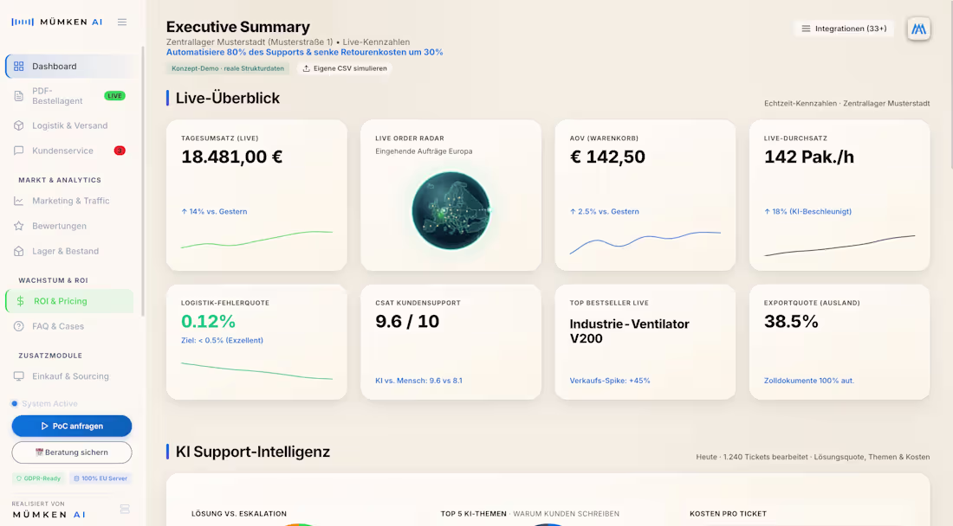Click 'KI vs. Mensch: 9.6 vs 8.1' text
Viewport: 953px width, 526px height.
point(418,381)
